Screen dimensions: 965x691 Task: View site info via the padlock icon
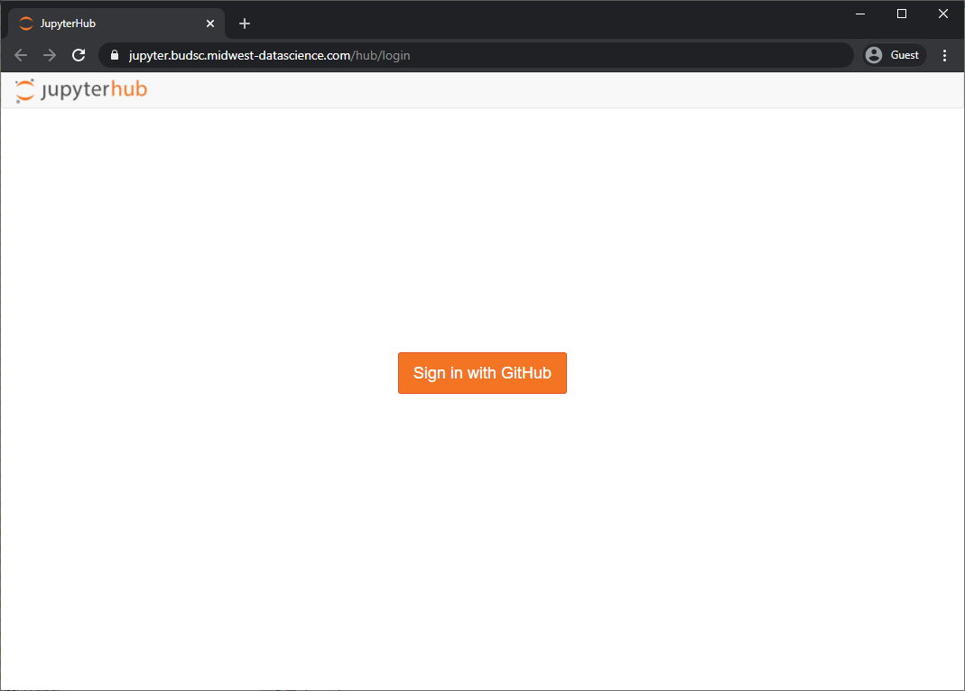(115, 55)
